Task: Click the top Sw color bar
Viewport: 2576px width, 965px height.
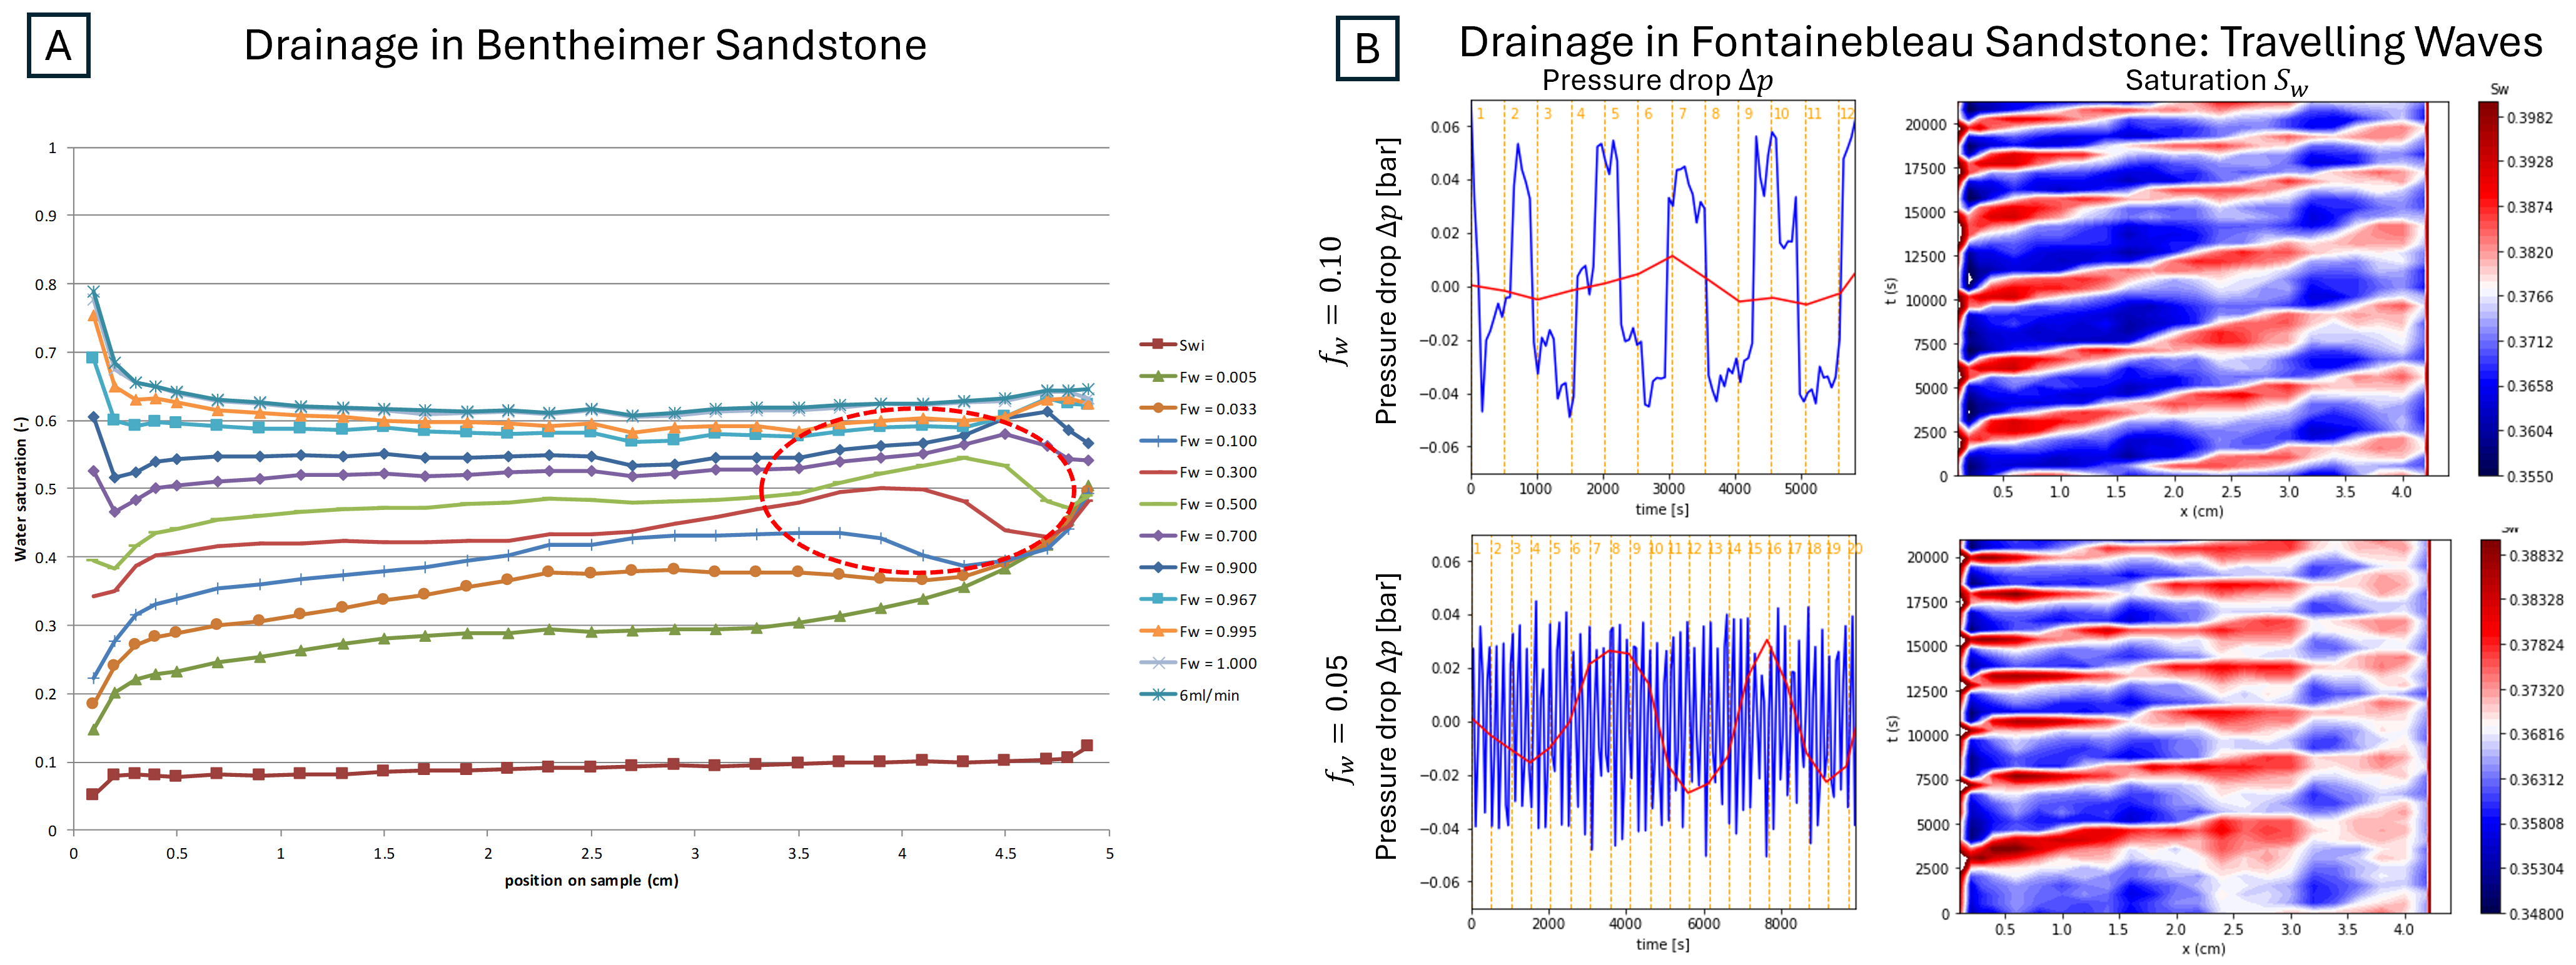Action: coord(2488,290)
